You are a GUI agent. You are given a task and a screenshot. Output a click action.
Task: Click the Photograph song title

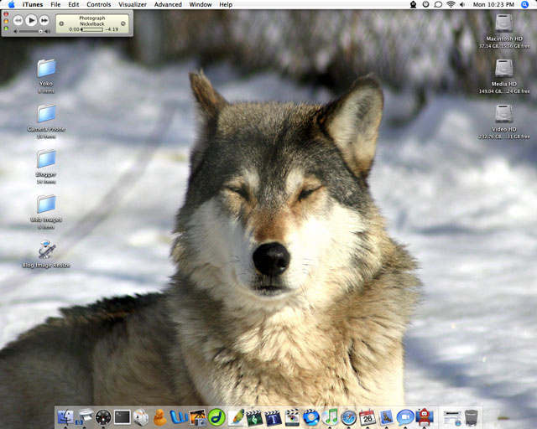click(x=92, y=18)
